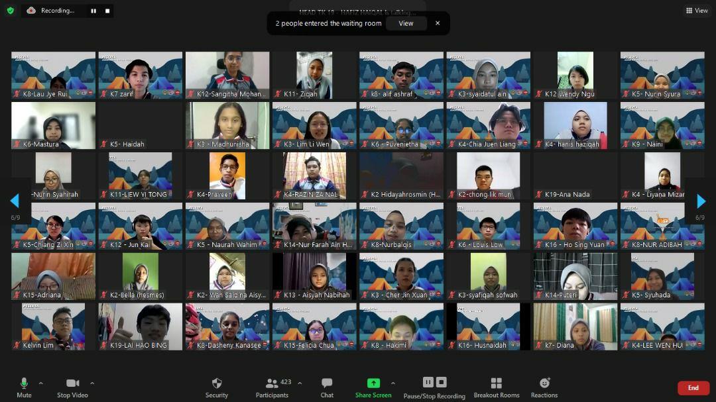
Task: Click View in the waiting room notification
Action: coord(406,23)
